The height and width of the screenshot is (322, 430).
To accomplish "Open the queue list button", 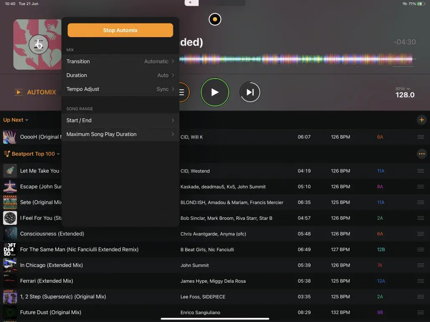I will pos(184,92).
